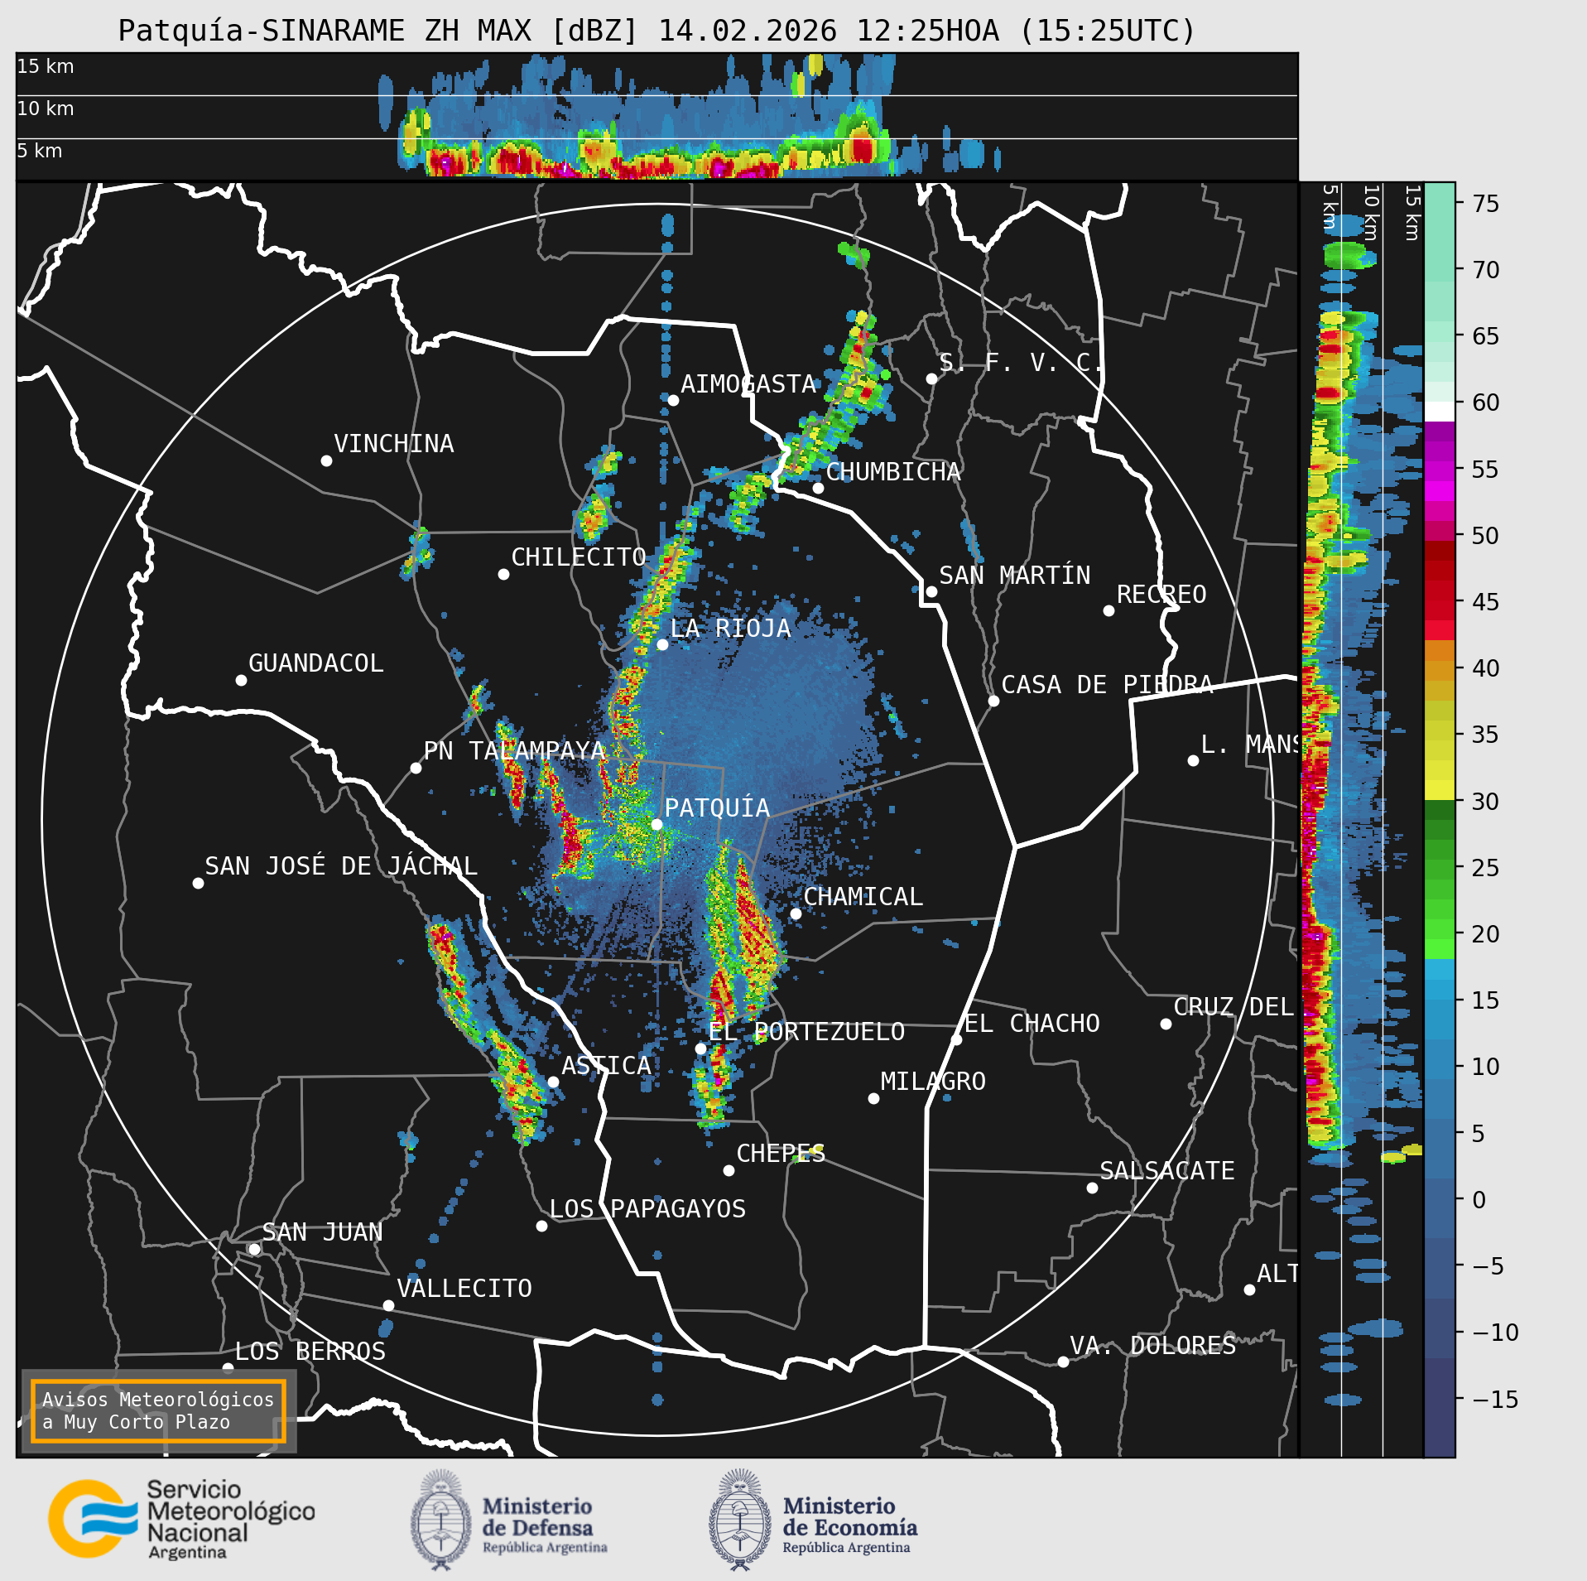Click the 15 km label in the top cross-section

tap(46, 66)
